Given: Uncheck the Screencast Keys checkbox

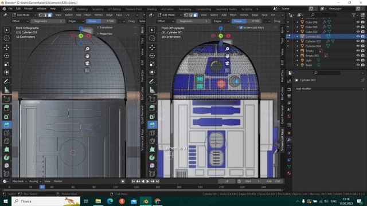Looking at the screenshot, I should click(x=241, y=27).
